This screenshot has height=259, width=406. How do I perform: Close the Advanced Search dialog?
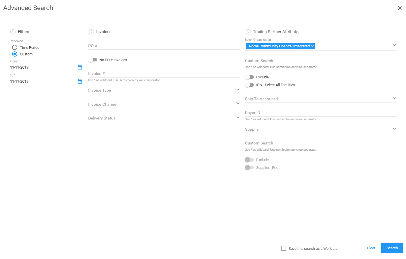(400, 8)
